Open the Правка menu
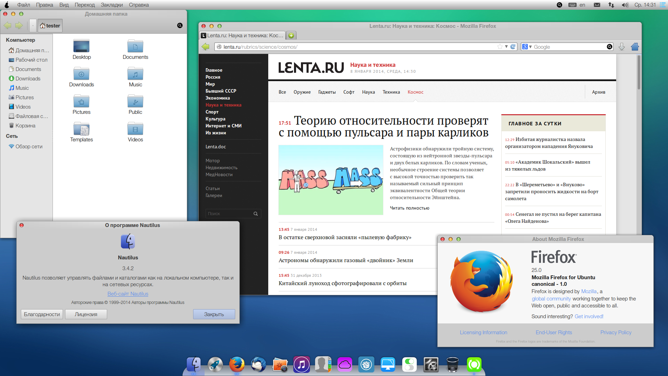The image size is (668, 376). (45, 5)
